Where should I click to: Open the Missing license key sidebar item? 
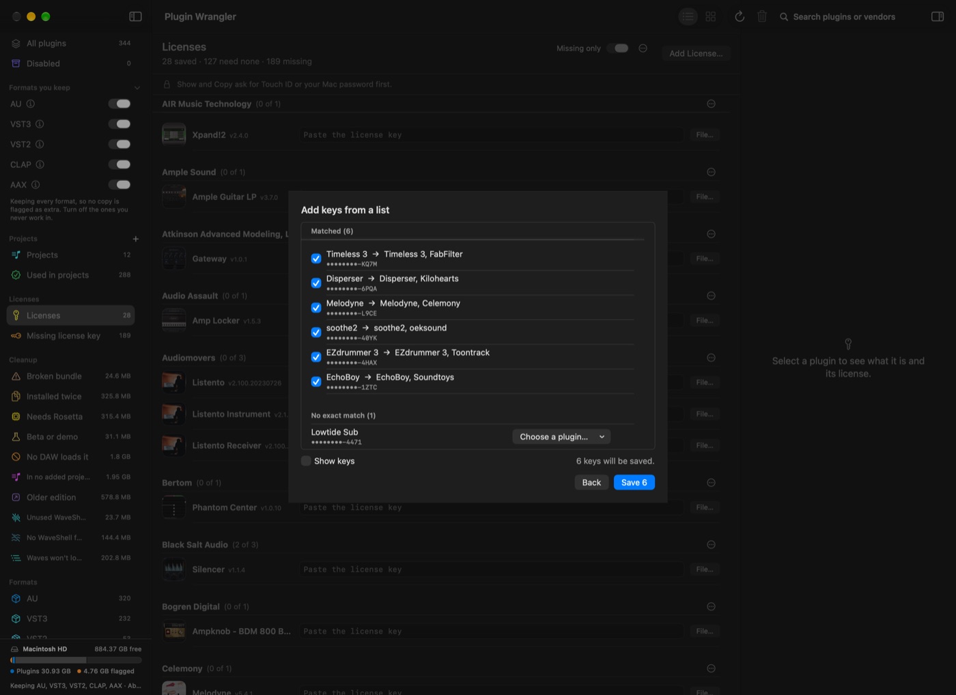point(71,336)
